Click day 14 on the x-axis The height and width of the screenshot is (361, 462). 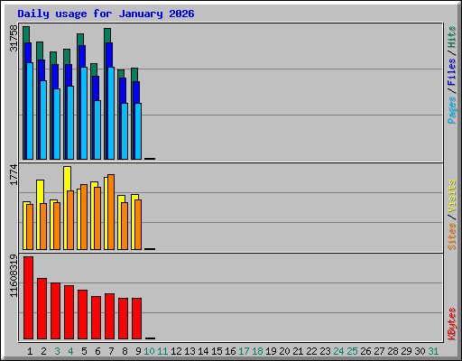tap(203, 351)
